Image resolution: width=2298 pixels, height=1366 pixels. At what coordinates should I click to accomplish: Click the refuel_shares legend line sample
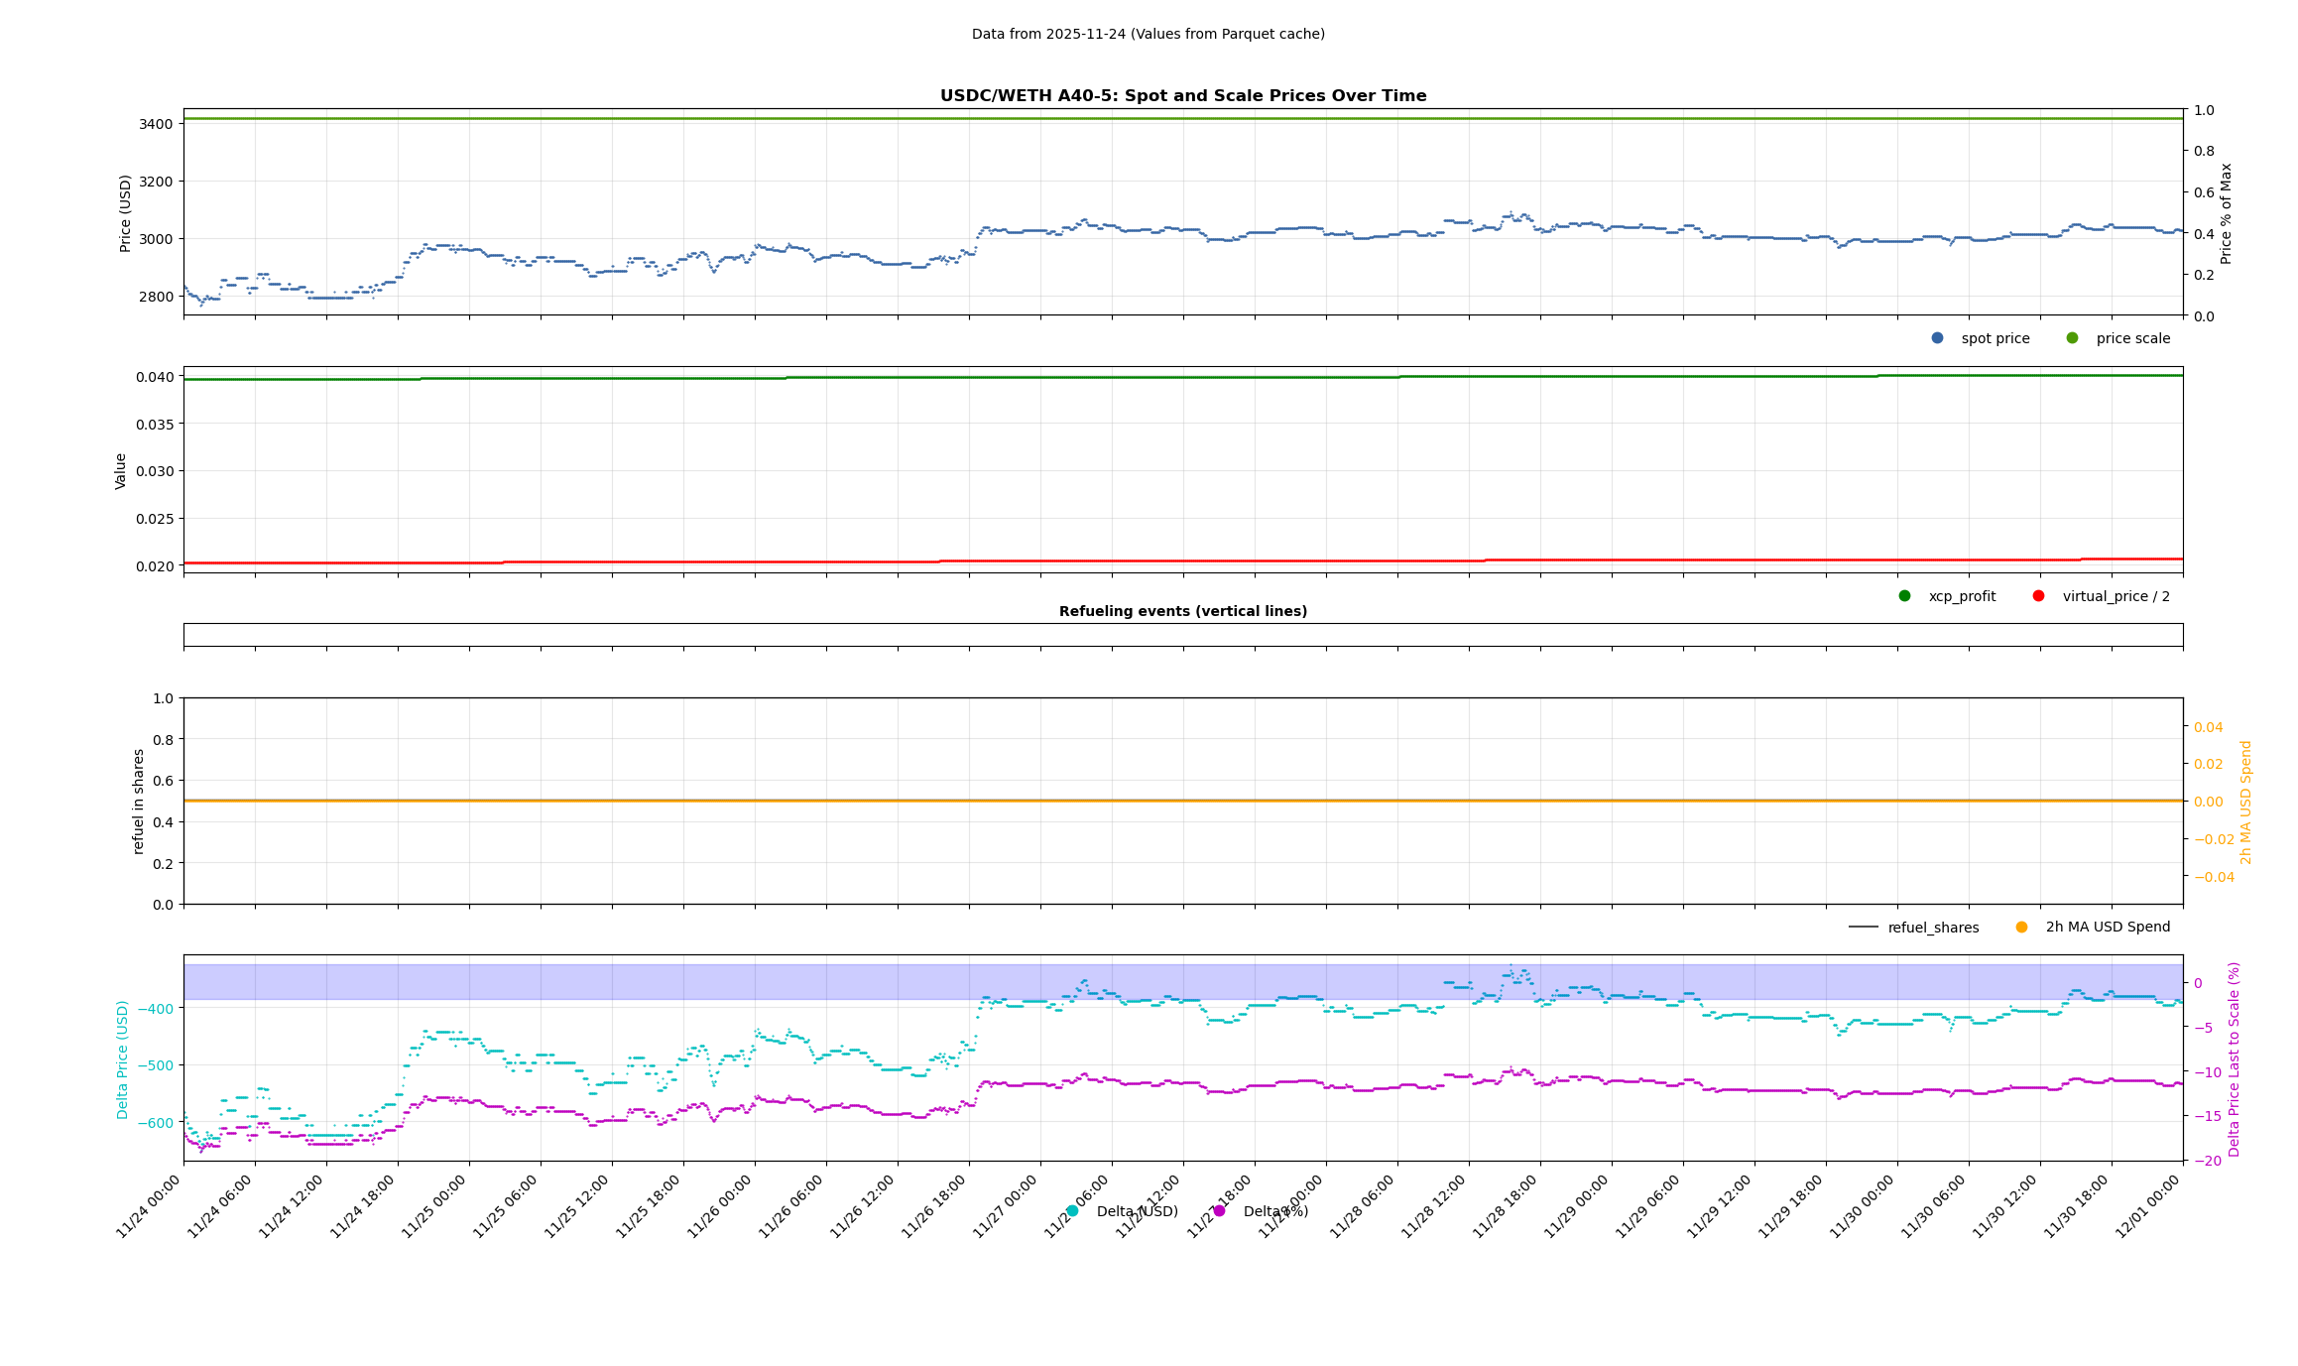pyautogui.click(x=1863, y=928)
